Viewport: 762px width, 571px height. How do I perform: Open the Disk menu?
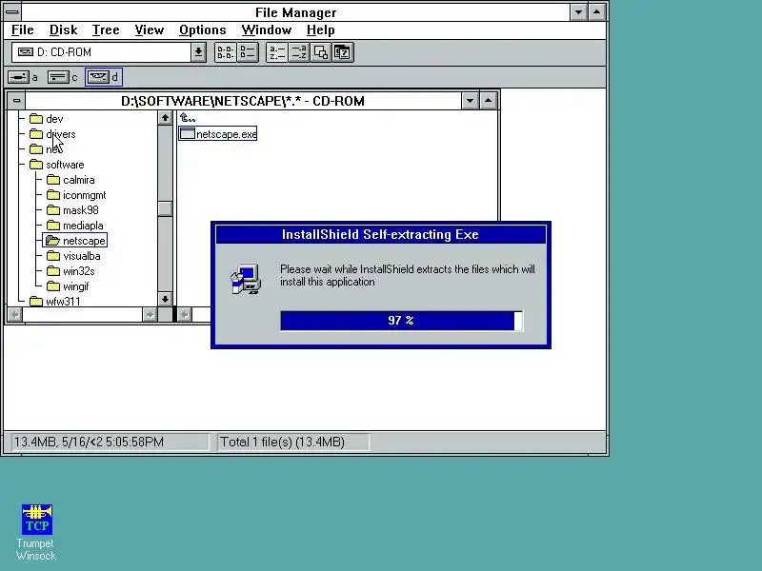pyautogui.click(x=63, y=30)
